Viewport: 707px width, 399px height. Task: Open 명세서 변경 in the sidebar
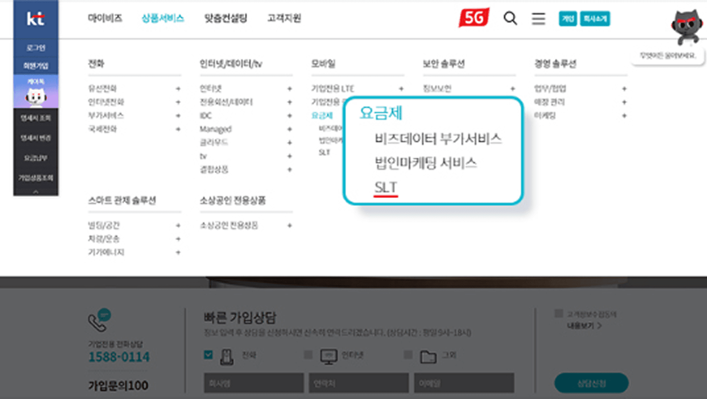click(x=36, y=138)
